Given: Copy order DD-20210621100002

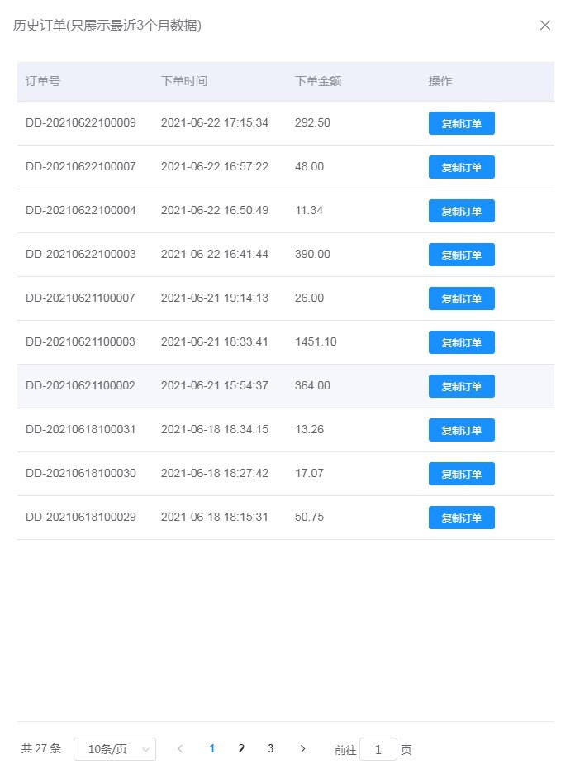Looking at the screenshot, I should 461,386.
